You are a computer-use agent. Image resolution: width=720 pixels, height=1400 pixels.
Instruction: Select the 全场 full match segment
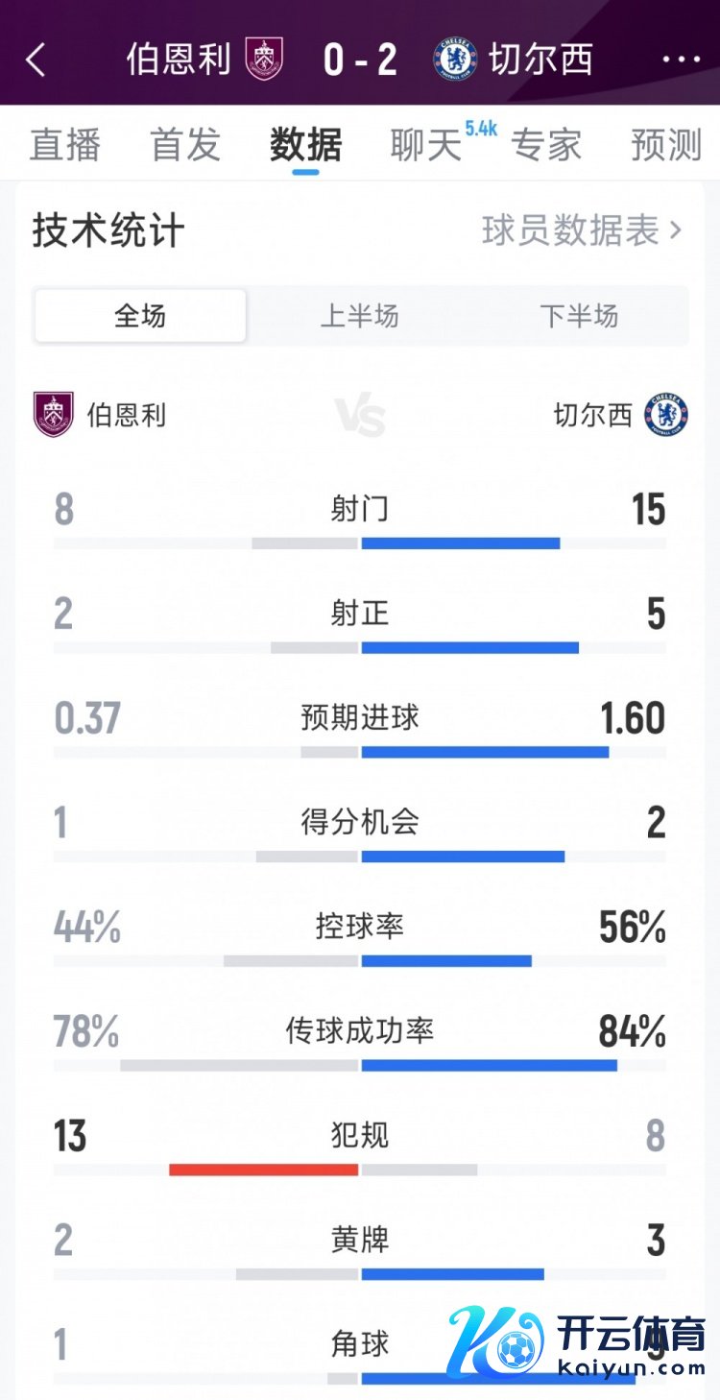tap(140, 316)
